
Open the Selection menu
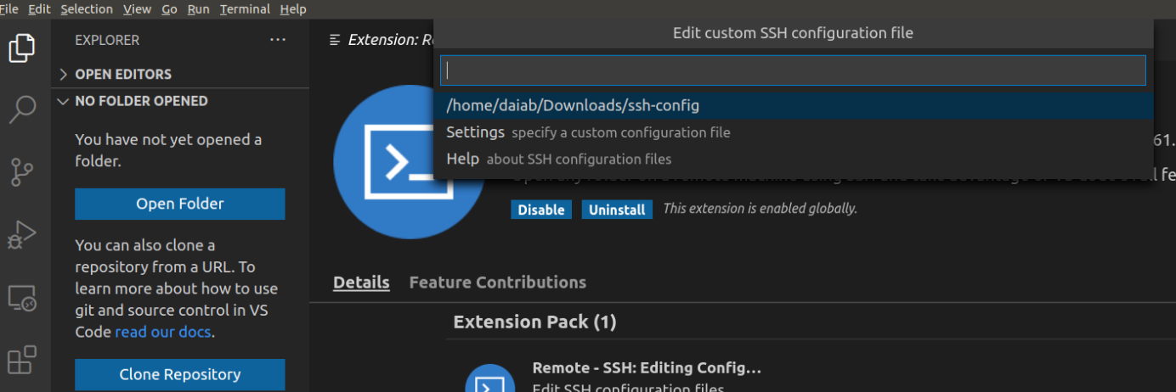click(87, 9)
